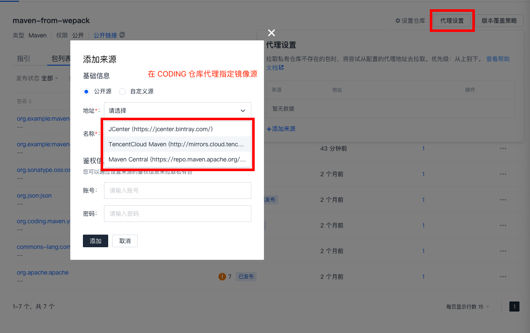Open the commons-lang package link
This screenshot has height=333, width=530.
43,247
